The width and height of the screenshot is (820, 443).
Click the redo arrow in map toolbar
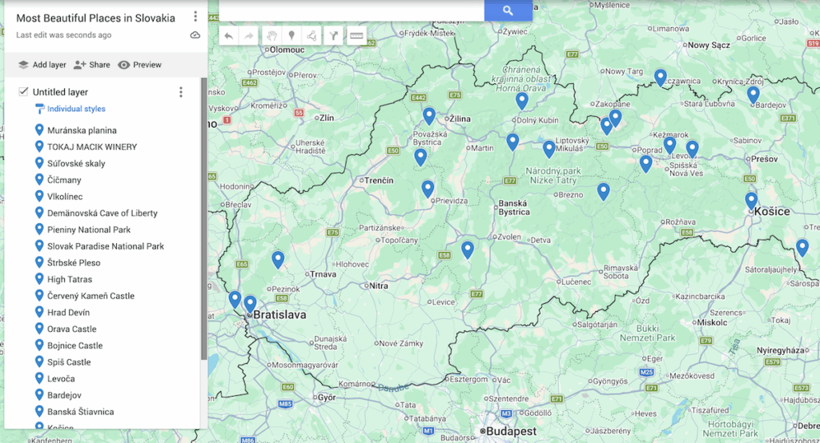coord(249,36)
